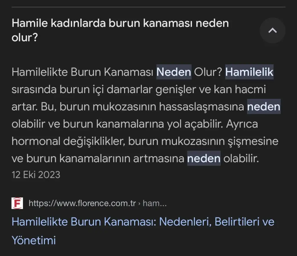Screen dimensions: 297x256
Task: Click 'Hamilelikte Burun Kanaması' at snippet start
Action: (82, 72)
